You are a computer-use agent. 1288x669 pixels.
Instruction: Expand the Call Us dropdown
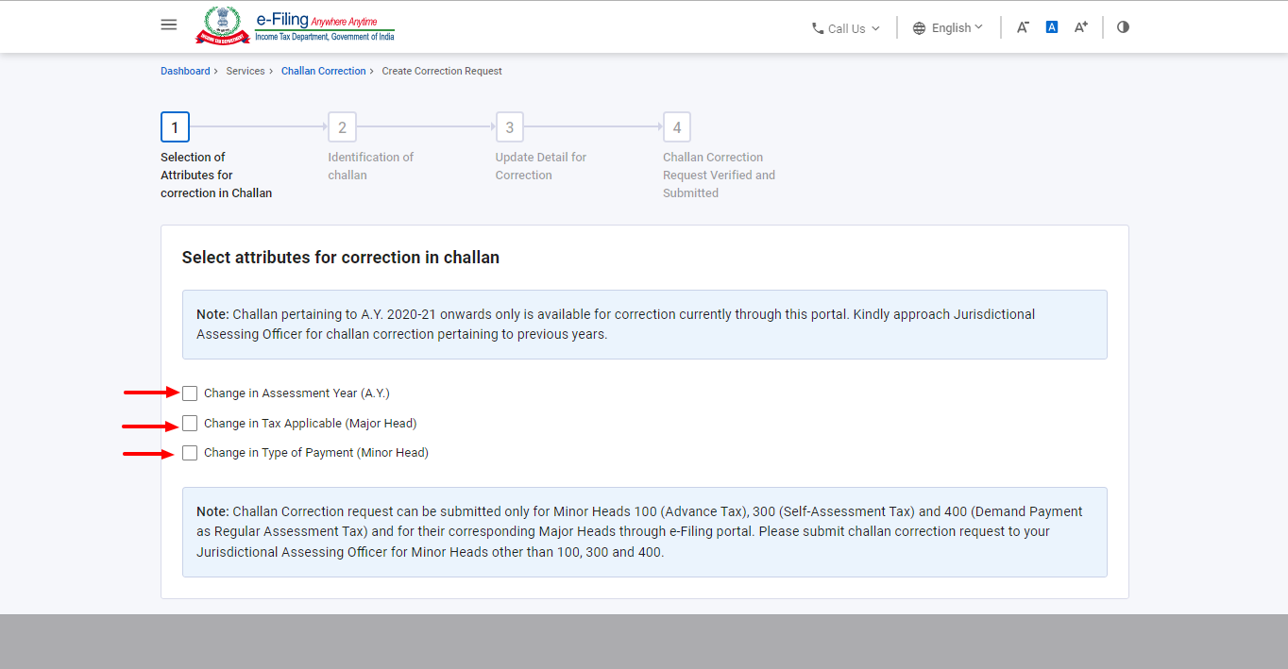(847, 28)
